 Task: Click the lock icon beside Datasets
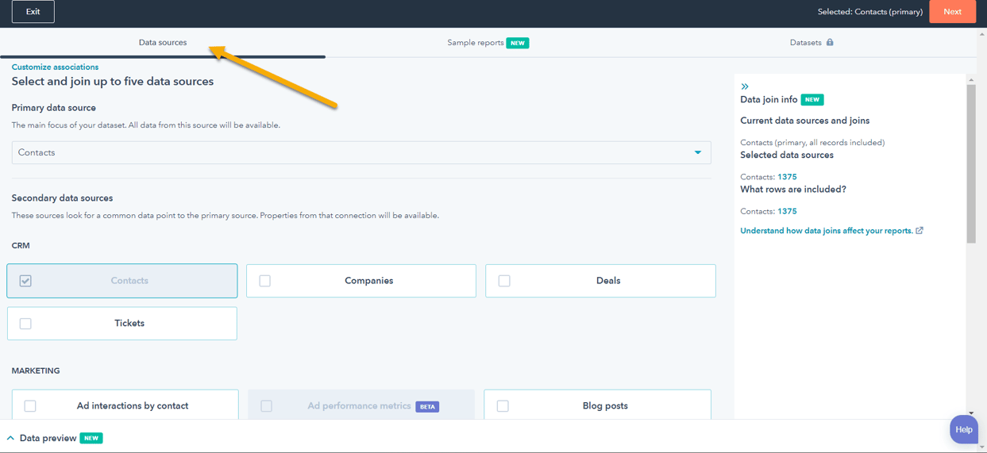click(x=830, y=43)
